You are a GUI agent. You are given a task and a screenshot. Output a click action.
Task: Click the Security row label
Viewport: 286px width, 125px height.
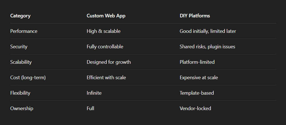(x=19, y=47)
